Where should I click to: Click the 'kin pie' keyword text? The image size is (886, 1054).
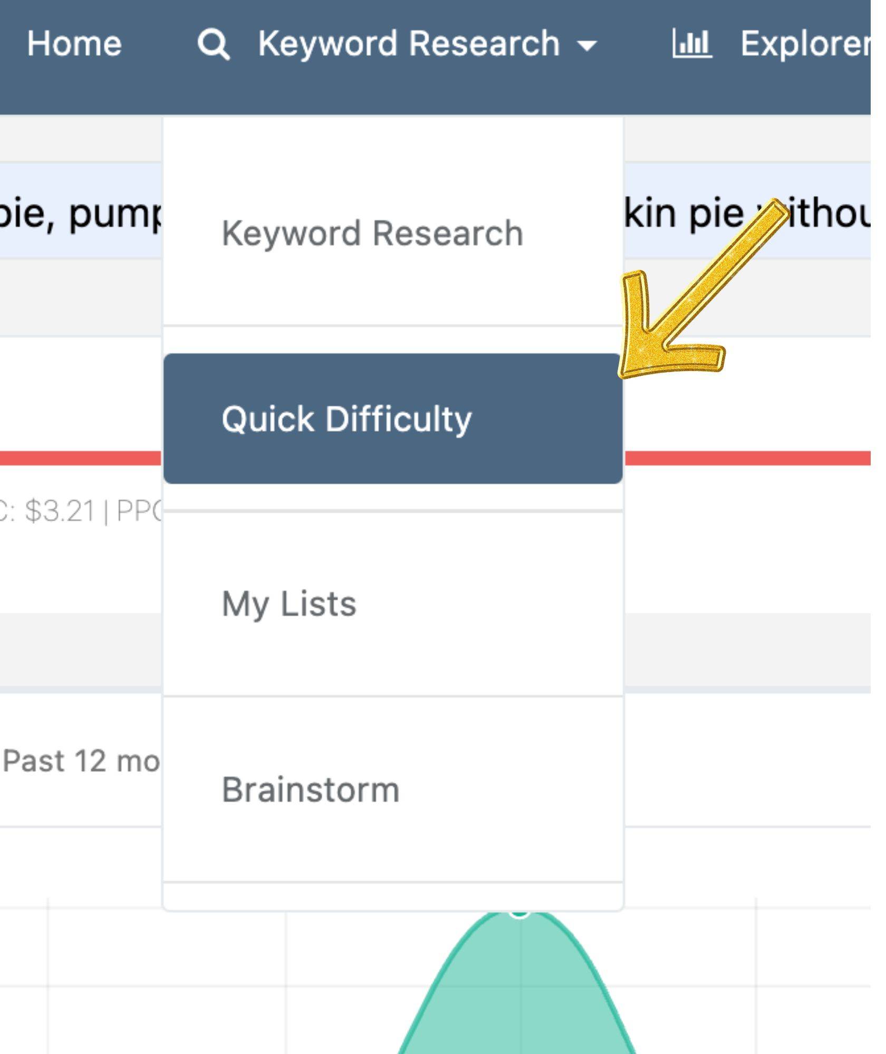[x=684, y=213]
